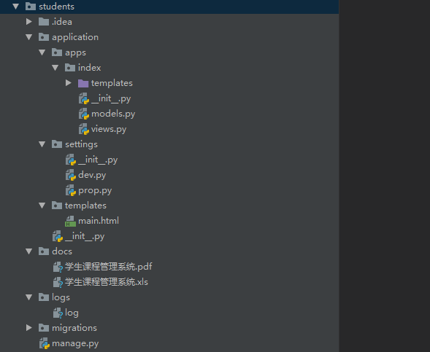
Task: Click the .idea folder icon
Action: point(44,22)
